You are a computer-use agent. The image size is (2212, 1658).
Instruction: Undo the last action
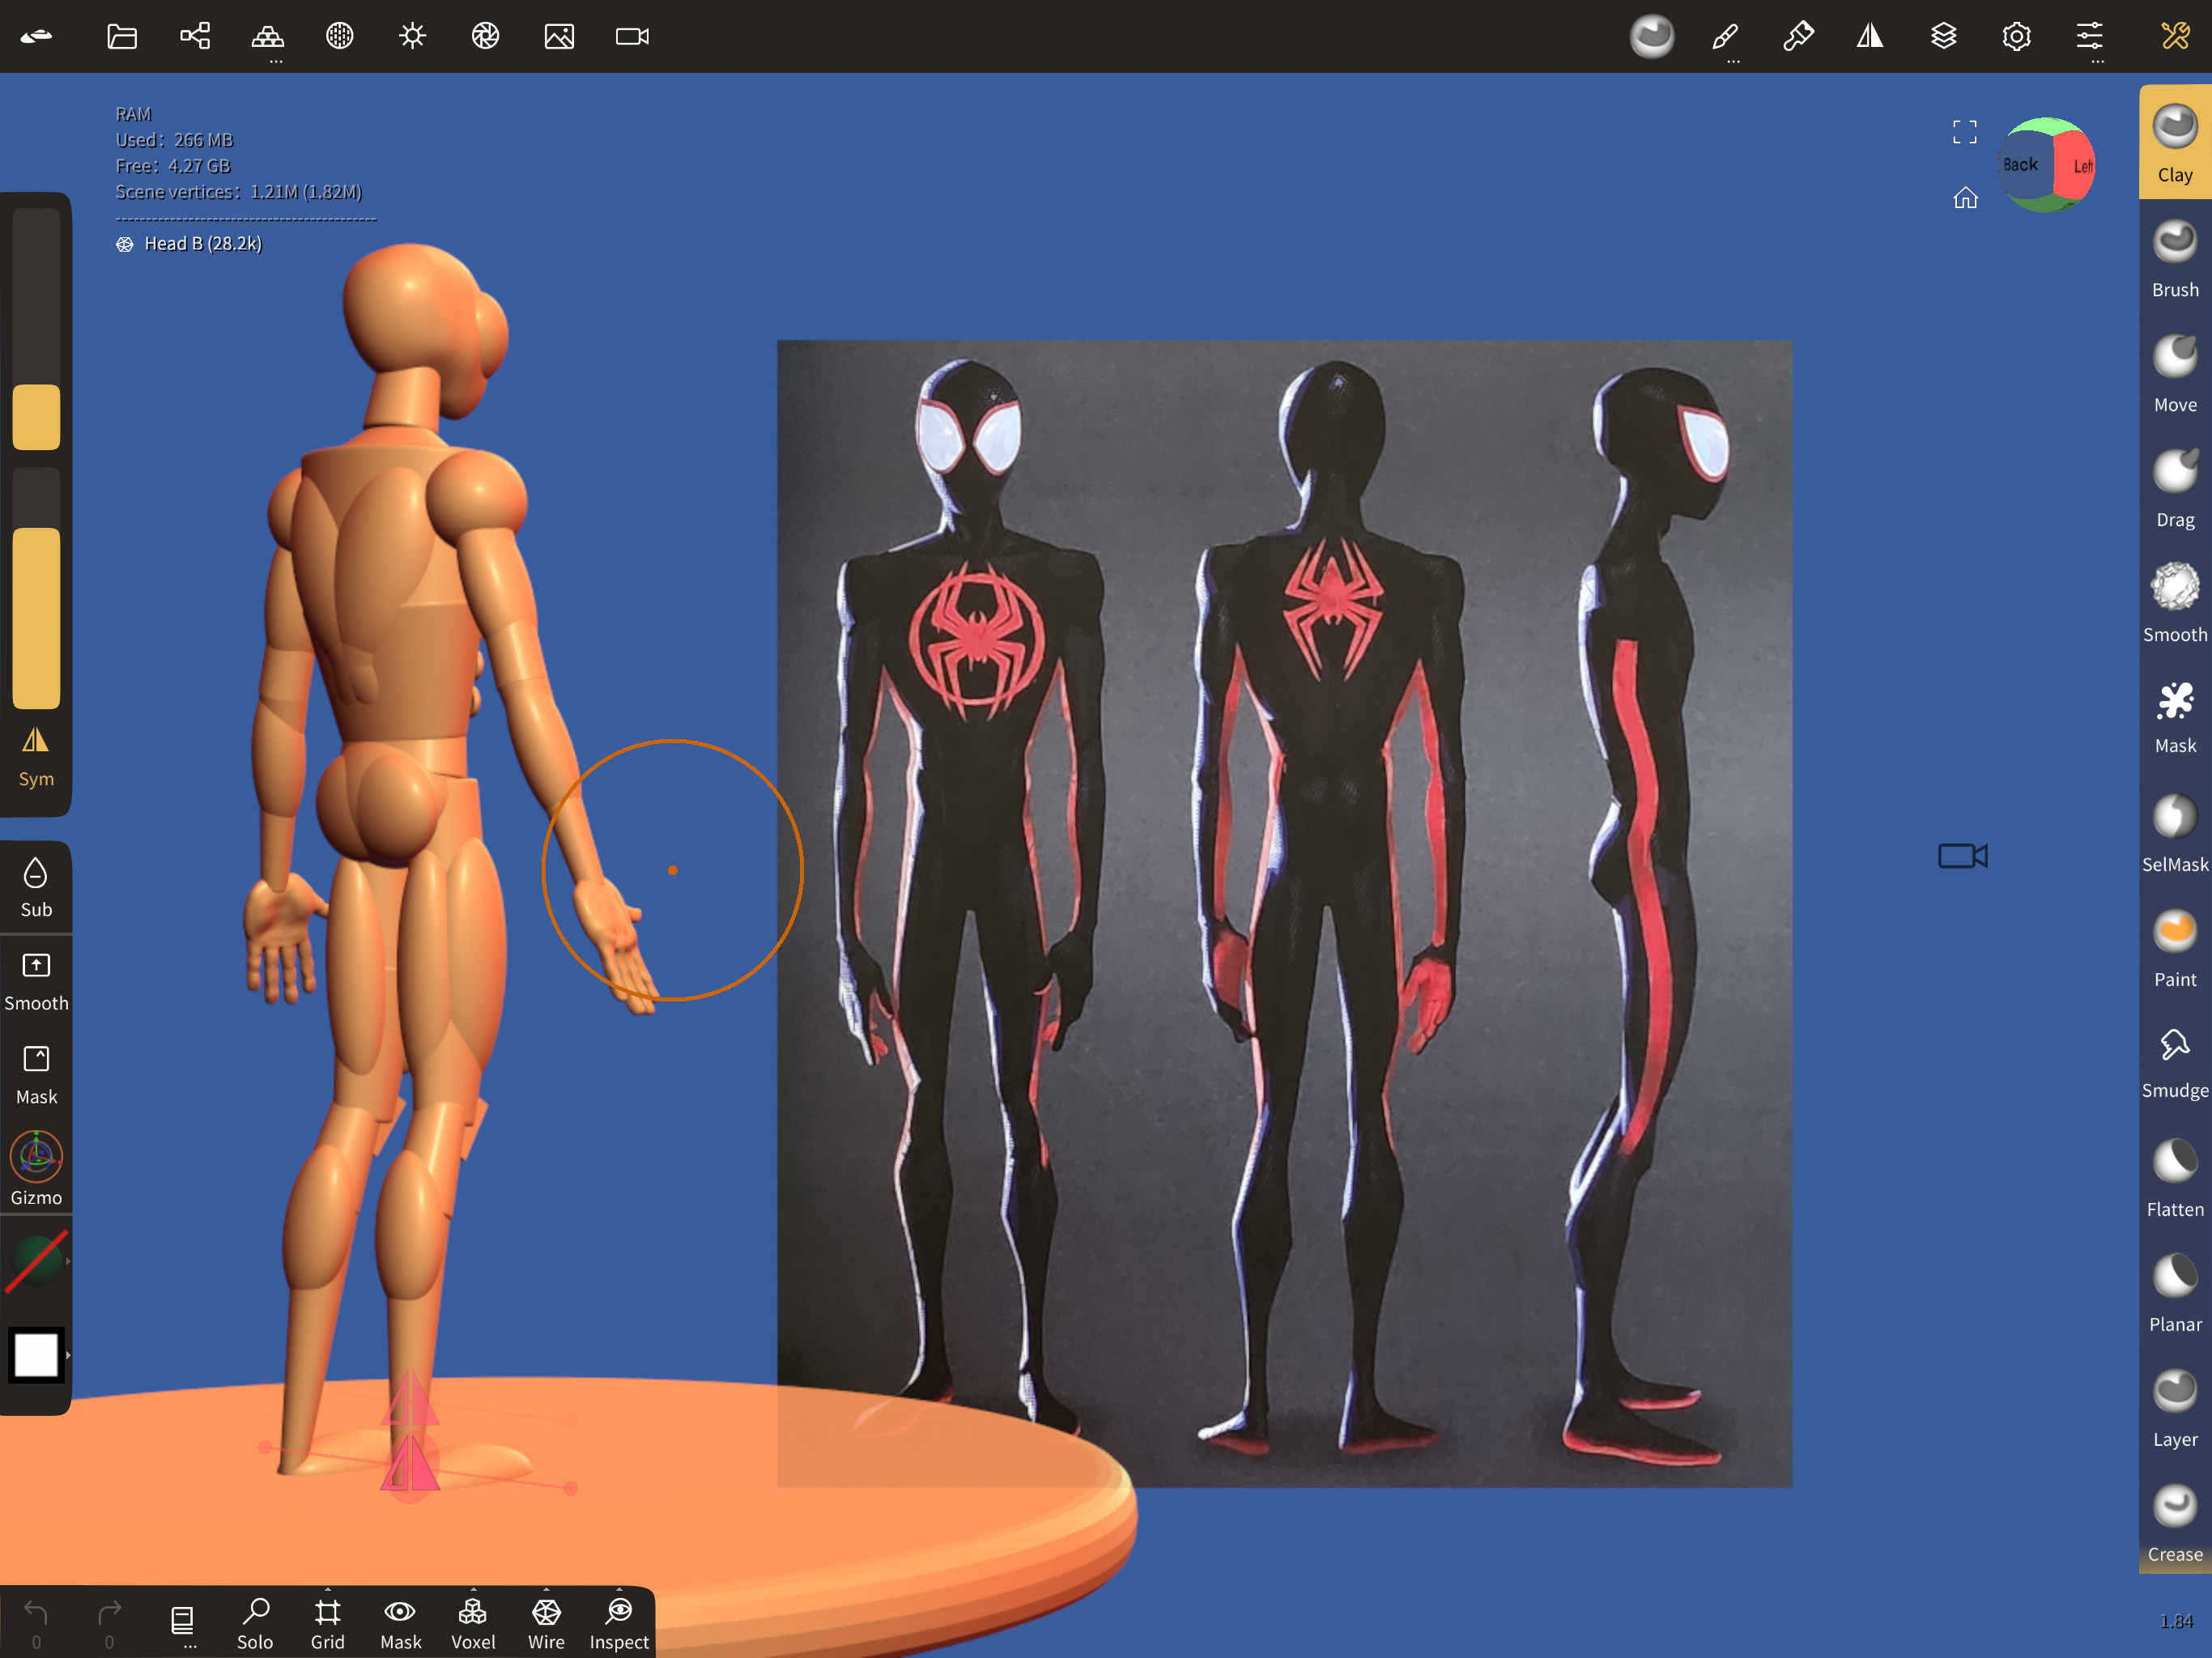pos(36,1624)
